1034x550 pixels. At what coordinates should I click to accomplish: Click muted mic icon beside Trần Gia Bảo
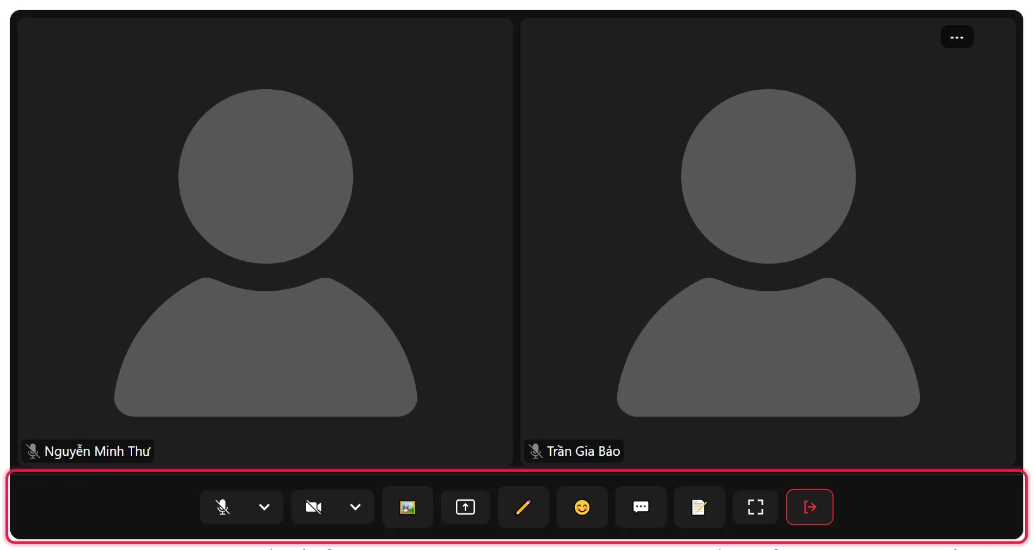point(536,451)
